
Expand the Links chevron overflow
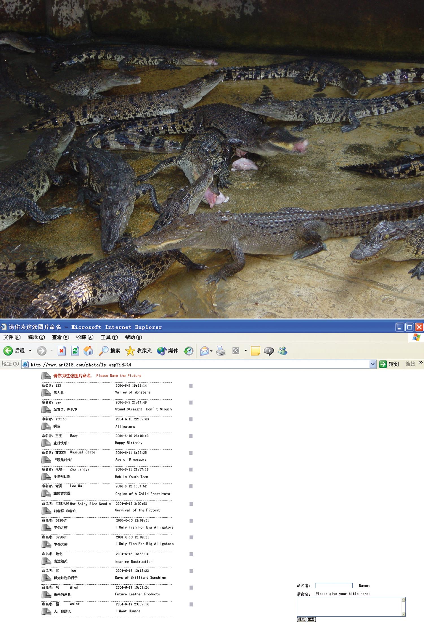pyautogui.click(x=421, y=362)
